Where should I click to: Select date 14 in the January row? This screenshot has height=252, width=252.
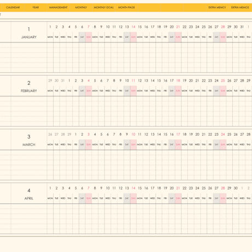tap(133, 27)
